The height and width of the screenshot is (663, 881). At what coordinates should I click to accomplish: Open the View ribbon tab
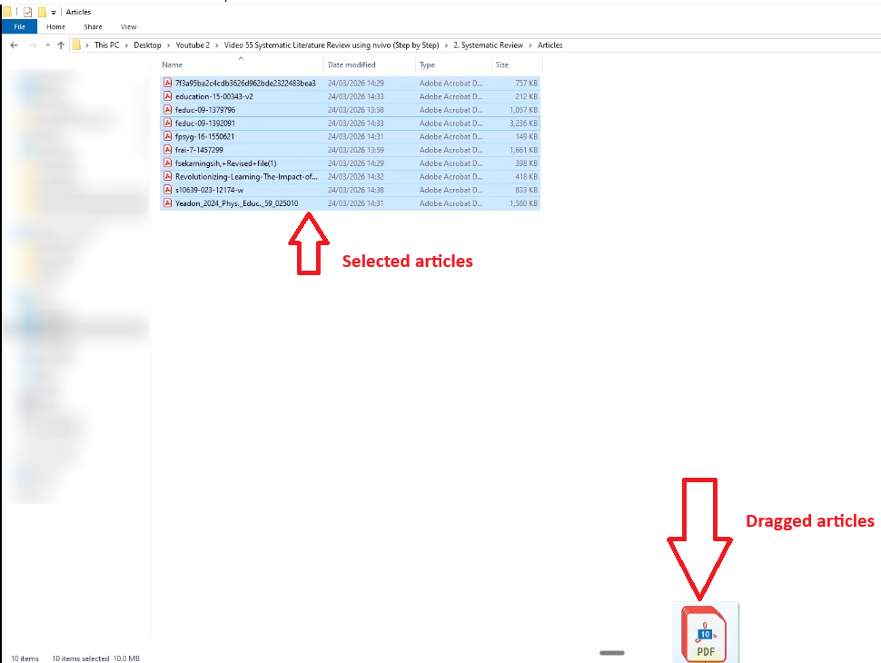tap(128, 26)
